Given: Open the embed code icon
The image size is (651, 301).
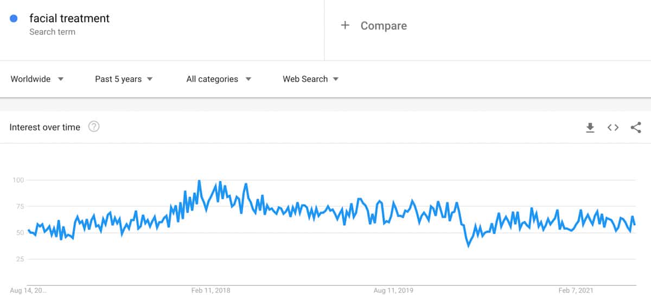Looking at the screenshot, I should (613, 128).
